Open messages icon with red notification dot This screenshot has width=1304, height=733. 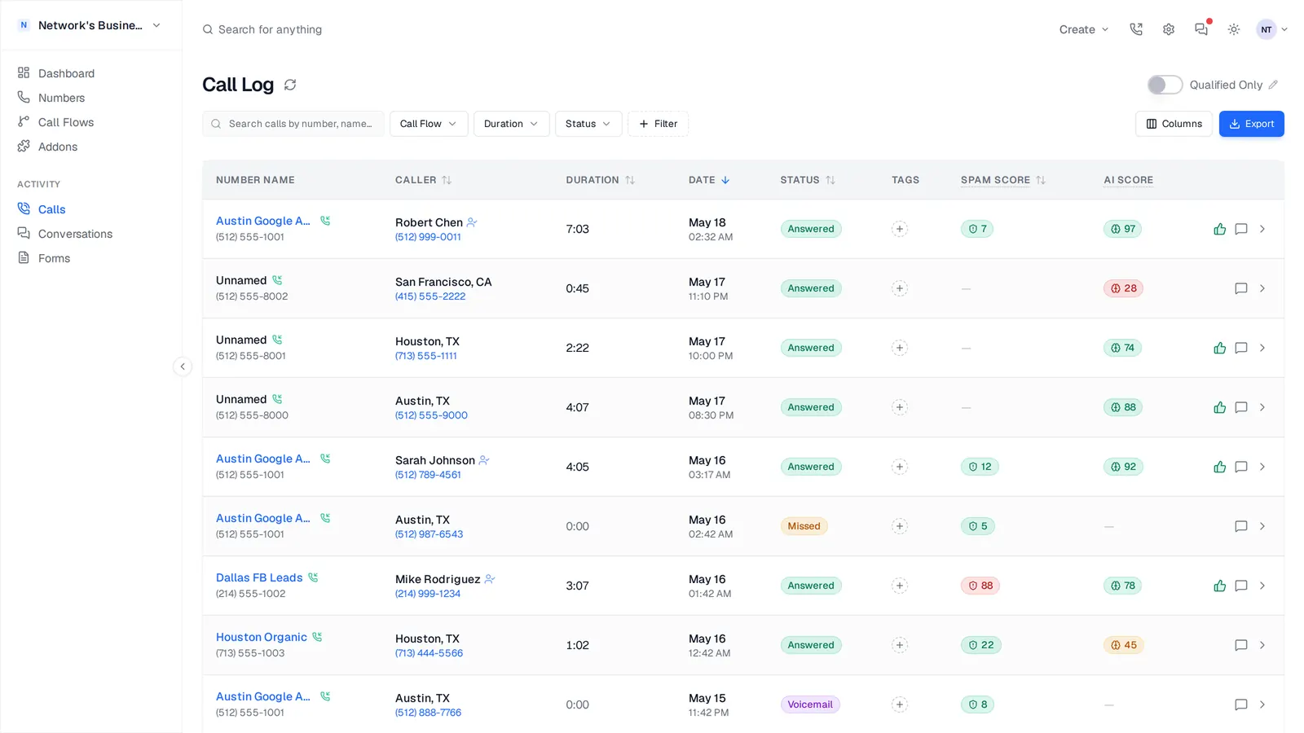click(x=1201, y=29)
